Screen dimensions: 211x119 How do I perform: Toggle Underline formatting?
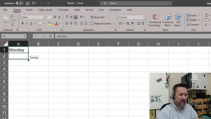tap(31, 23)
